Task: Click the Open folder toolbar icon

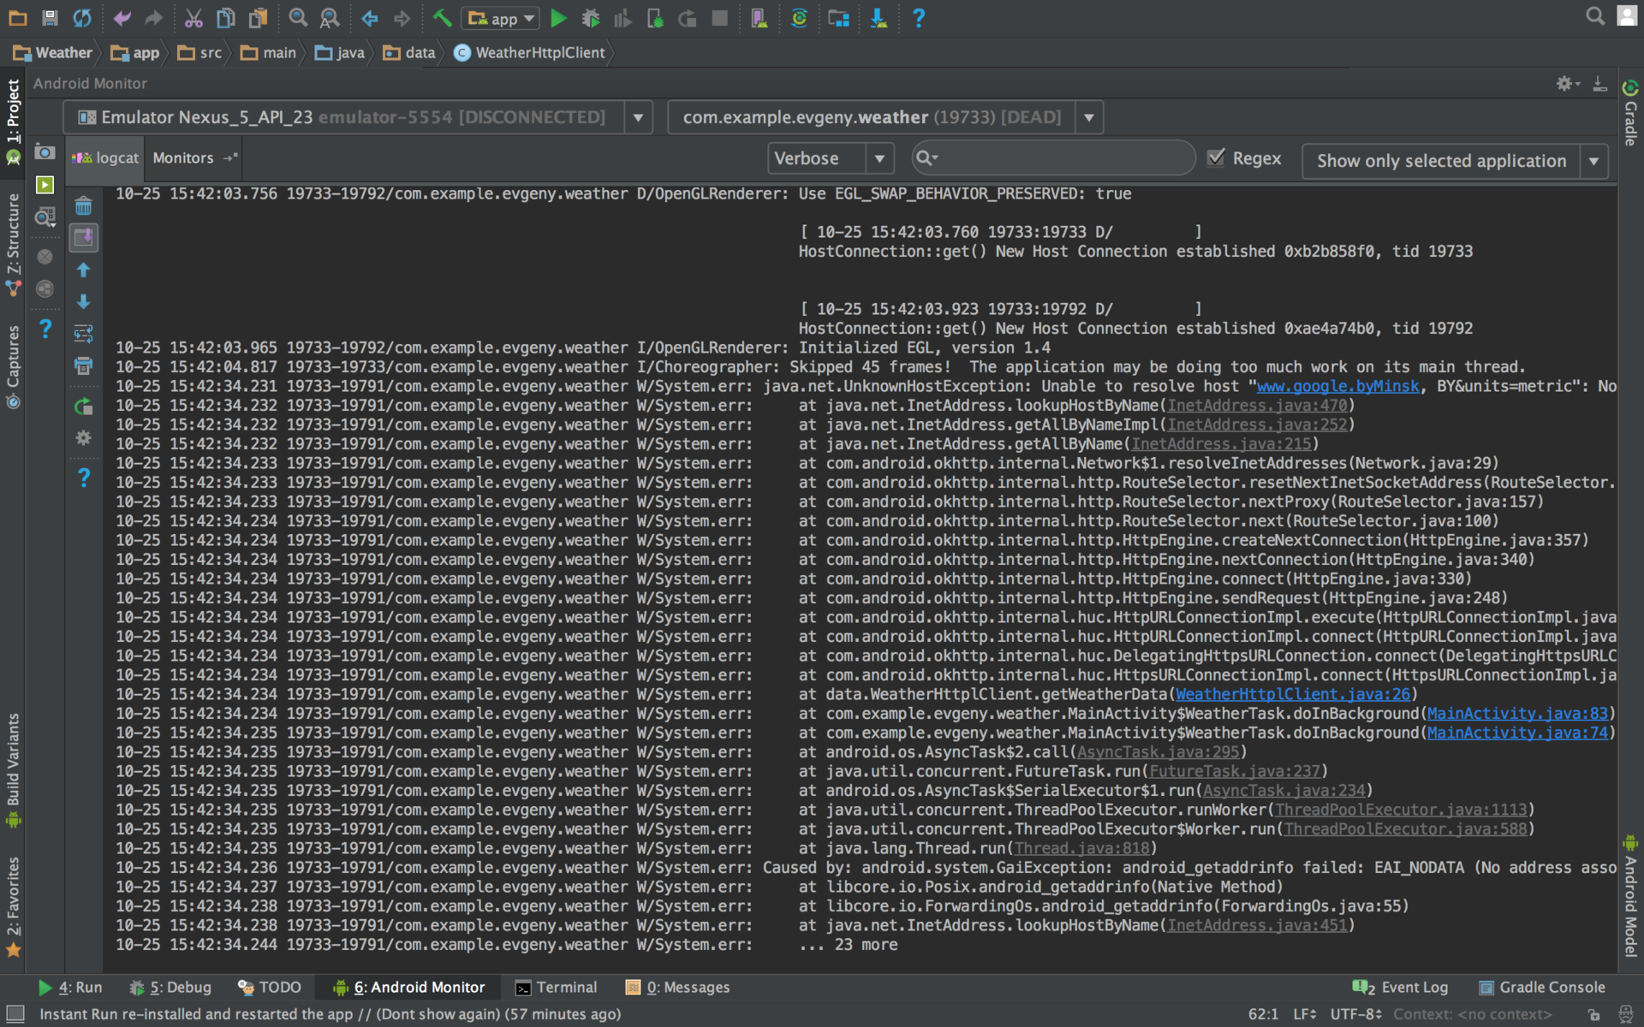Action: 17,18
